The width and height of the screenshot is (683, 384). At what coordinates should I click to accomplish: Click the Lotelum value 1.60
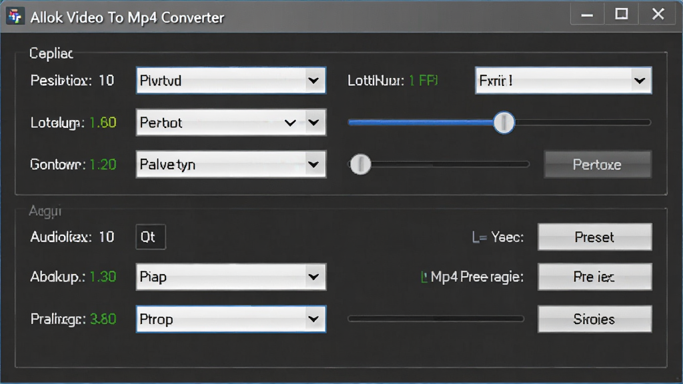103,123
